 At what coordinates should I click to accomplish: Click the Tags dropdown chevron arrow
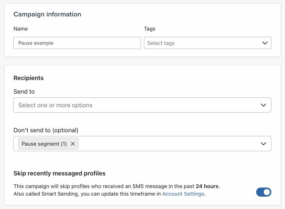point(265,43)
